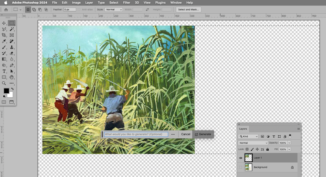Filter layers by smart objects
This screenshot has height=177, width=326.
tap(285, 136)
